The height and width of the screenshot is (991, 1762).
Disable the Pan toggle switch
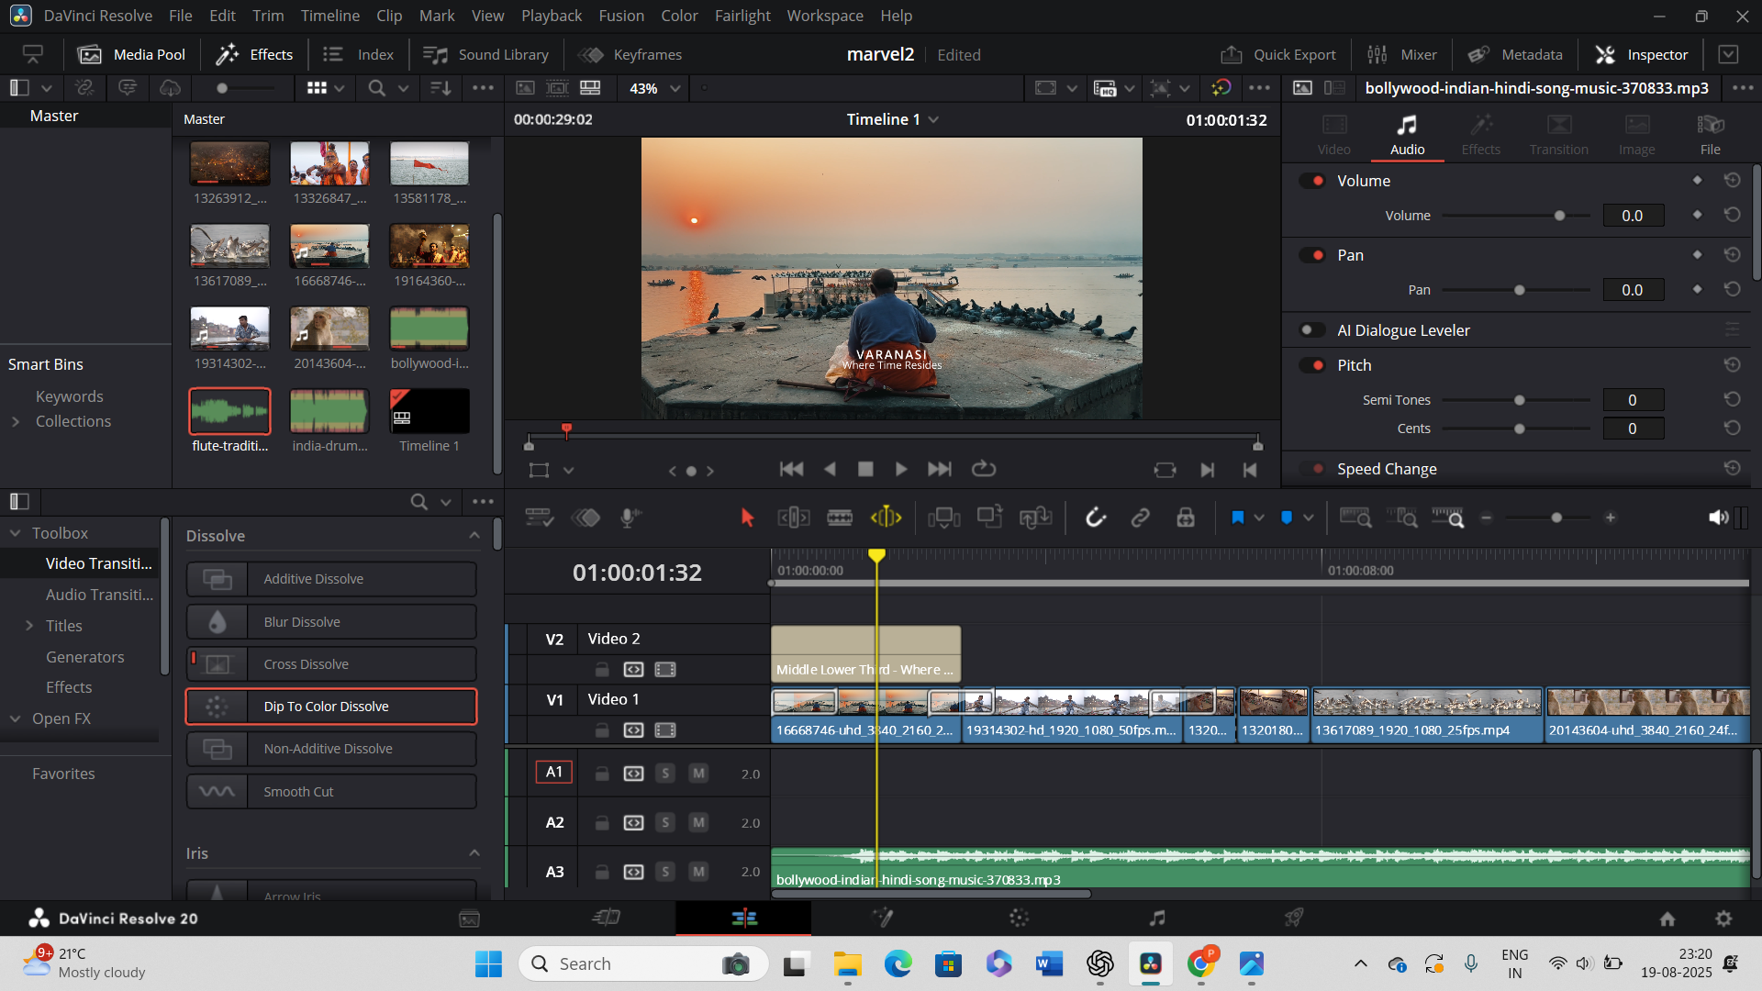point(1312,255)
